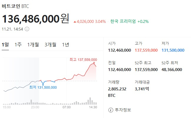Image resolution: width=191 pixels, height=118 pixels.
Task: Click the 최고 137,559,000 chart label
Action: pos(83,60)
